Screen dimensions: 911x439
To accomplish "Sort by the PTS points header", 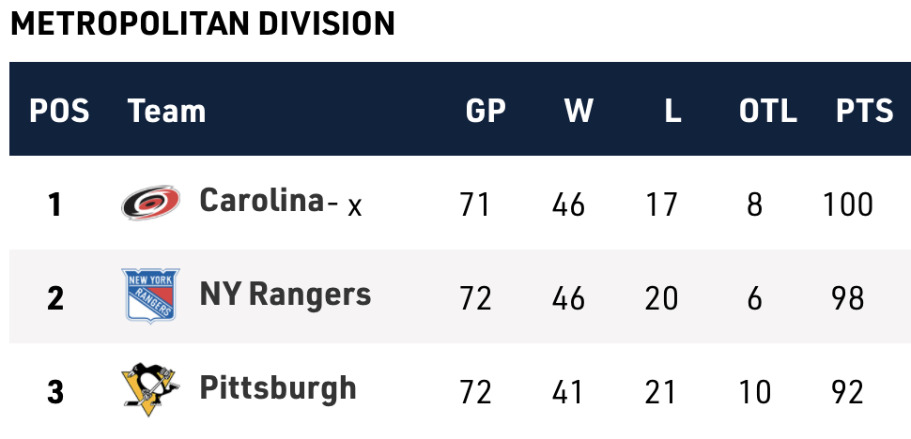I will (864, 112).
